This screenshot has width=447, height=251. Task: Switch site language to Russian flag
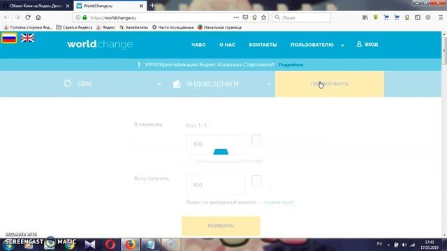[9, 38]
